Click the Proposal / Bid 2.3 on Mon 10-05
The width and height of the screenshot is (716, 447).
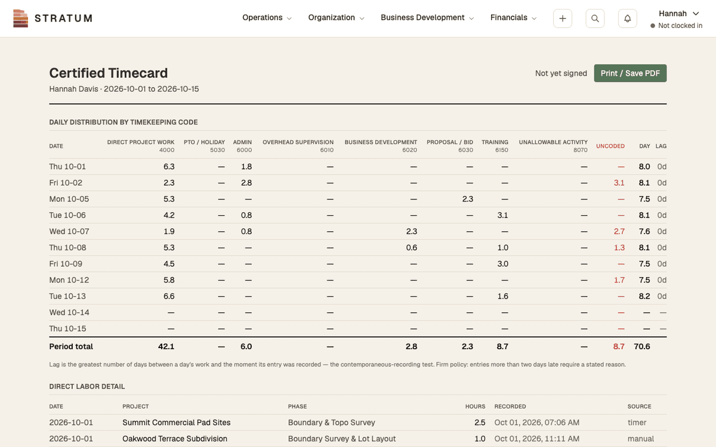pyautogui.click(x=467, y=199)
